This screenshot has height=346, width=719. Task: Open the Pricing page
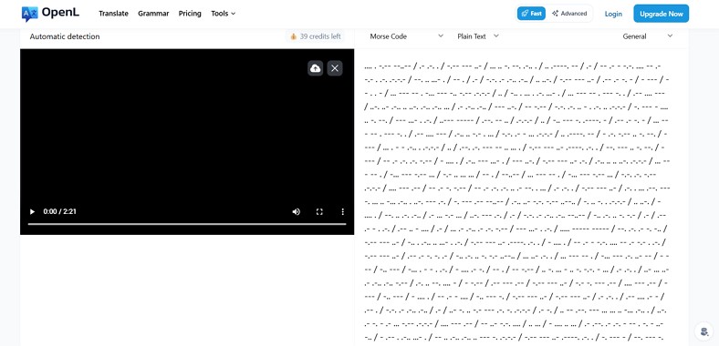point(190,14)
